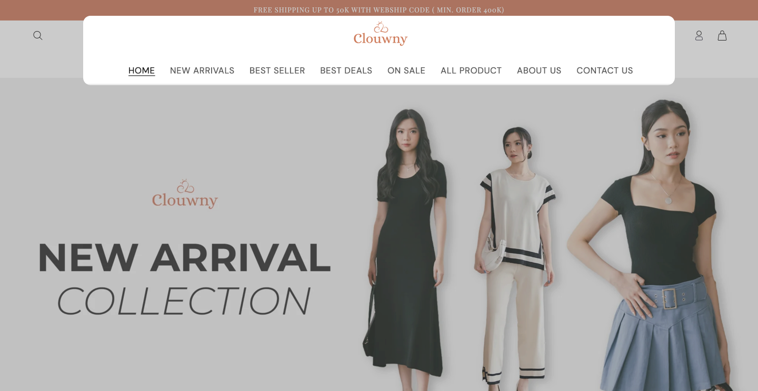Click the free shipping announcement bar

(x=379, y=10)
